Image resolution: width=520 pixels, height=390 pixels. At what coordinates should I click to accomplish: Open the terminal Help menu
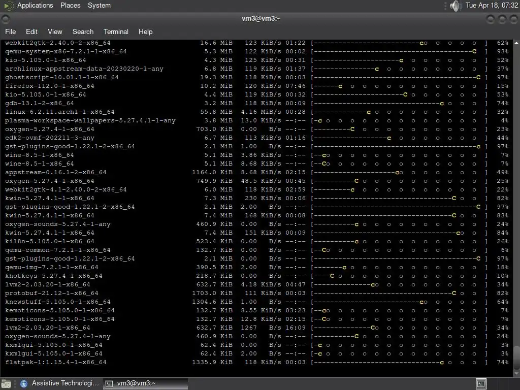(145, 31)
